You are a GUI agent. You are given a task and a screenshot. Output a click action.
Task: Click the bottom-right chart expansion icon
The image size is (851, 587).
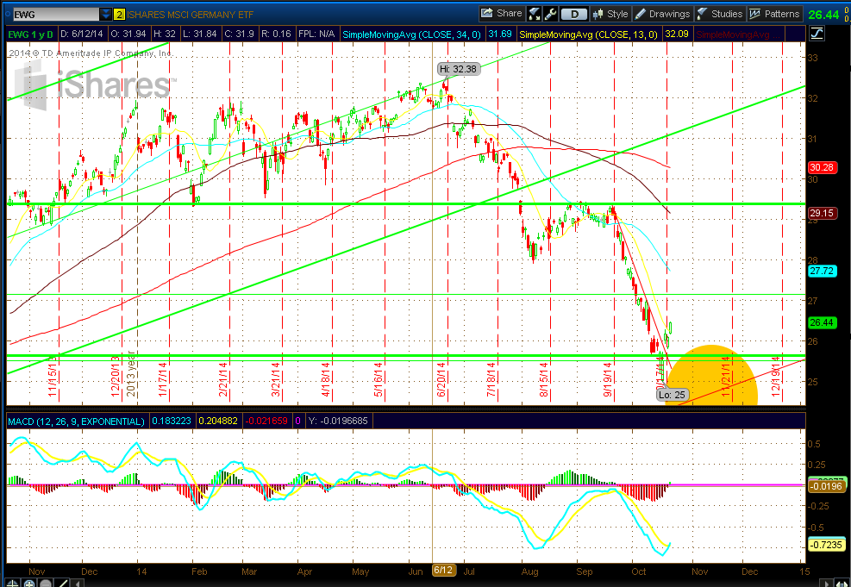tap(842, 583)
